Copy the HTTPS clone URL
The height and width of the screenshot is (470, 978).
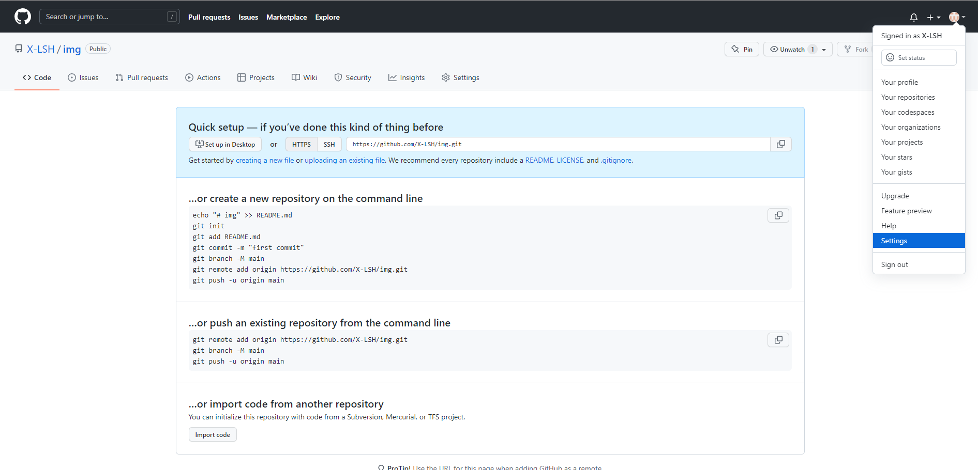tap(781, 144)
